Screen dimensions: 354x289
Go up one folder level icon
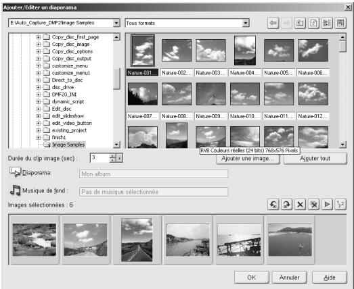(x=300, y=23)
